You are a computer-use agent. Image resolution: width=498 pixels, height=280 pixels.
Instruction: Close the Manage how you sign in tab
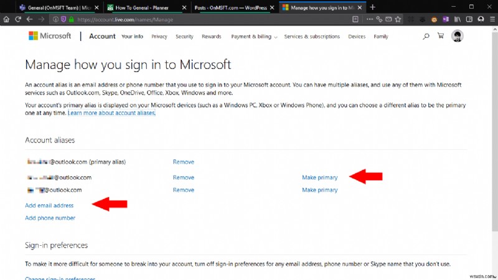[360, 7]
